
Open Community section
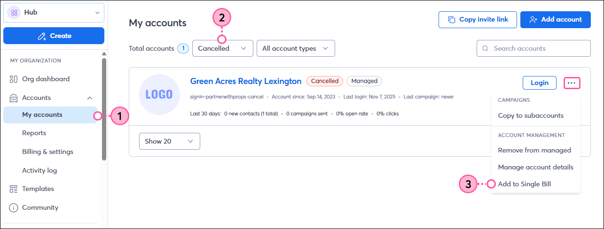coord(40,207)
